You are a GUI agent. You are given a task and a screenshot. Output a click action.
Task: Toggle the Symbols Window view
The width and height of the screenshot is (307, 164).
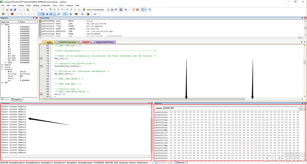click(47, 14)
